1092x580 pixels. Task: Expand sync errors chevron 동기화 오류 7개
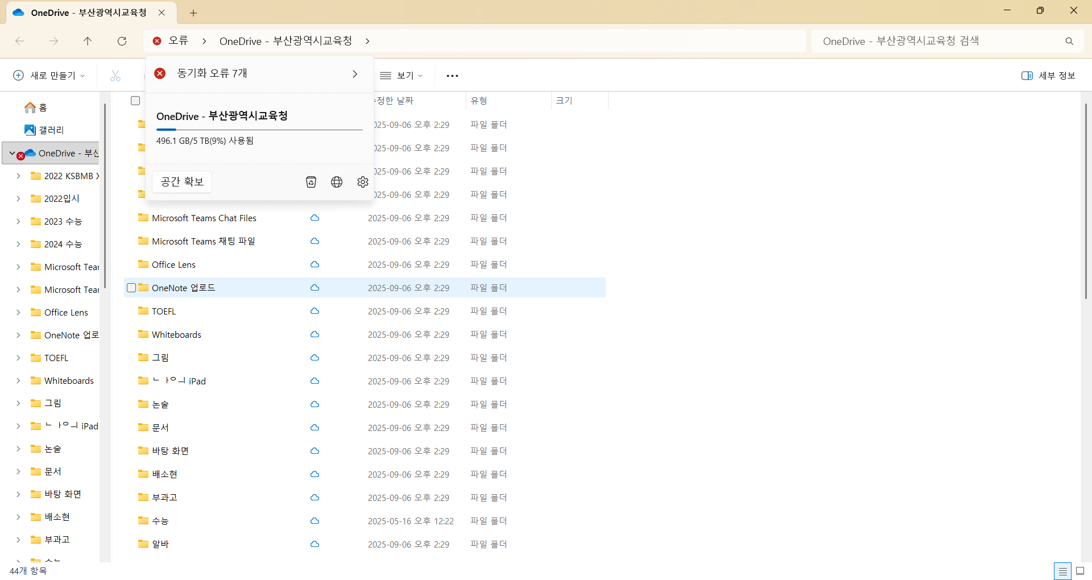click(x=355, y=74)
